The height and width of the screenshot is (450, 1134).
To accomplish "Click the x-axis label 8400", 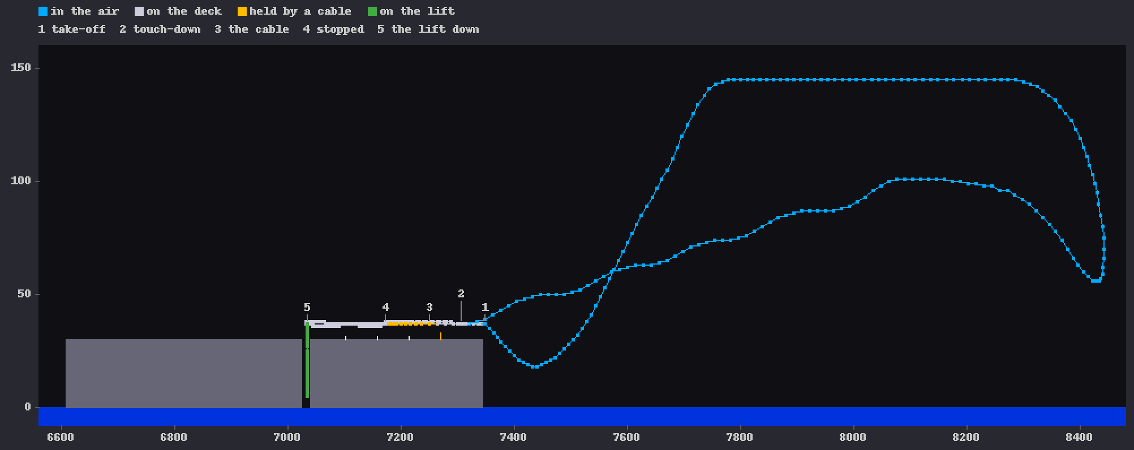I will 1079,438.
